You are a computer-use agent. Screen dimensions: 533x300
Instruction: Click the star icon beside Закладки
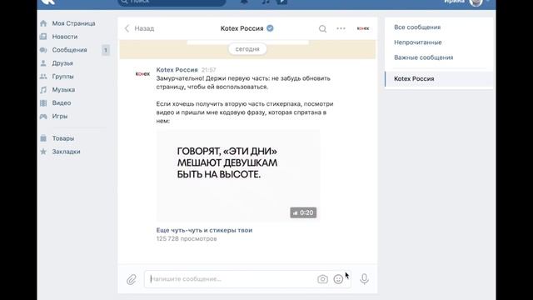(43, 152)
